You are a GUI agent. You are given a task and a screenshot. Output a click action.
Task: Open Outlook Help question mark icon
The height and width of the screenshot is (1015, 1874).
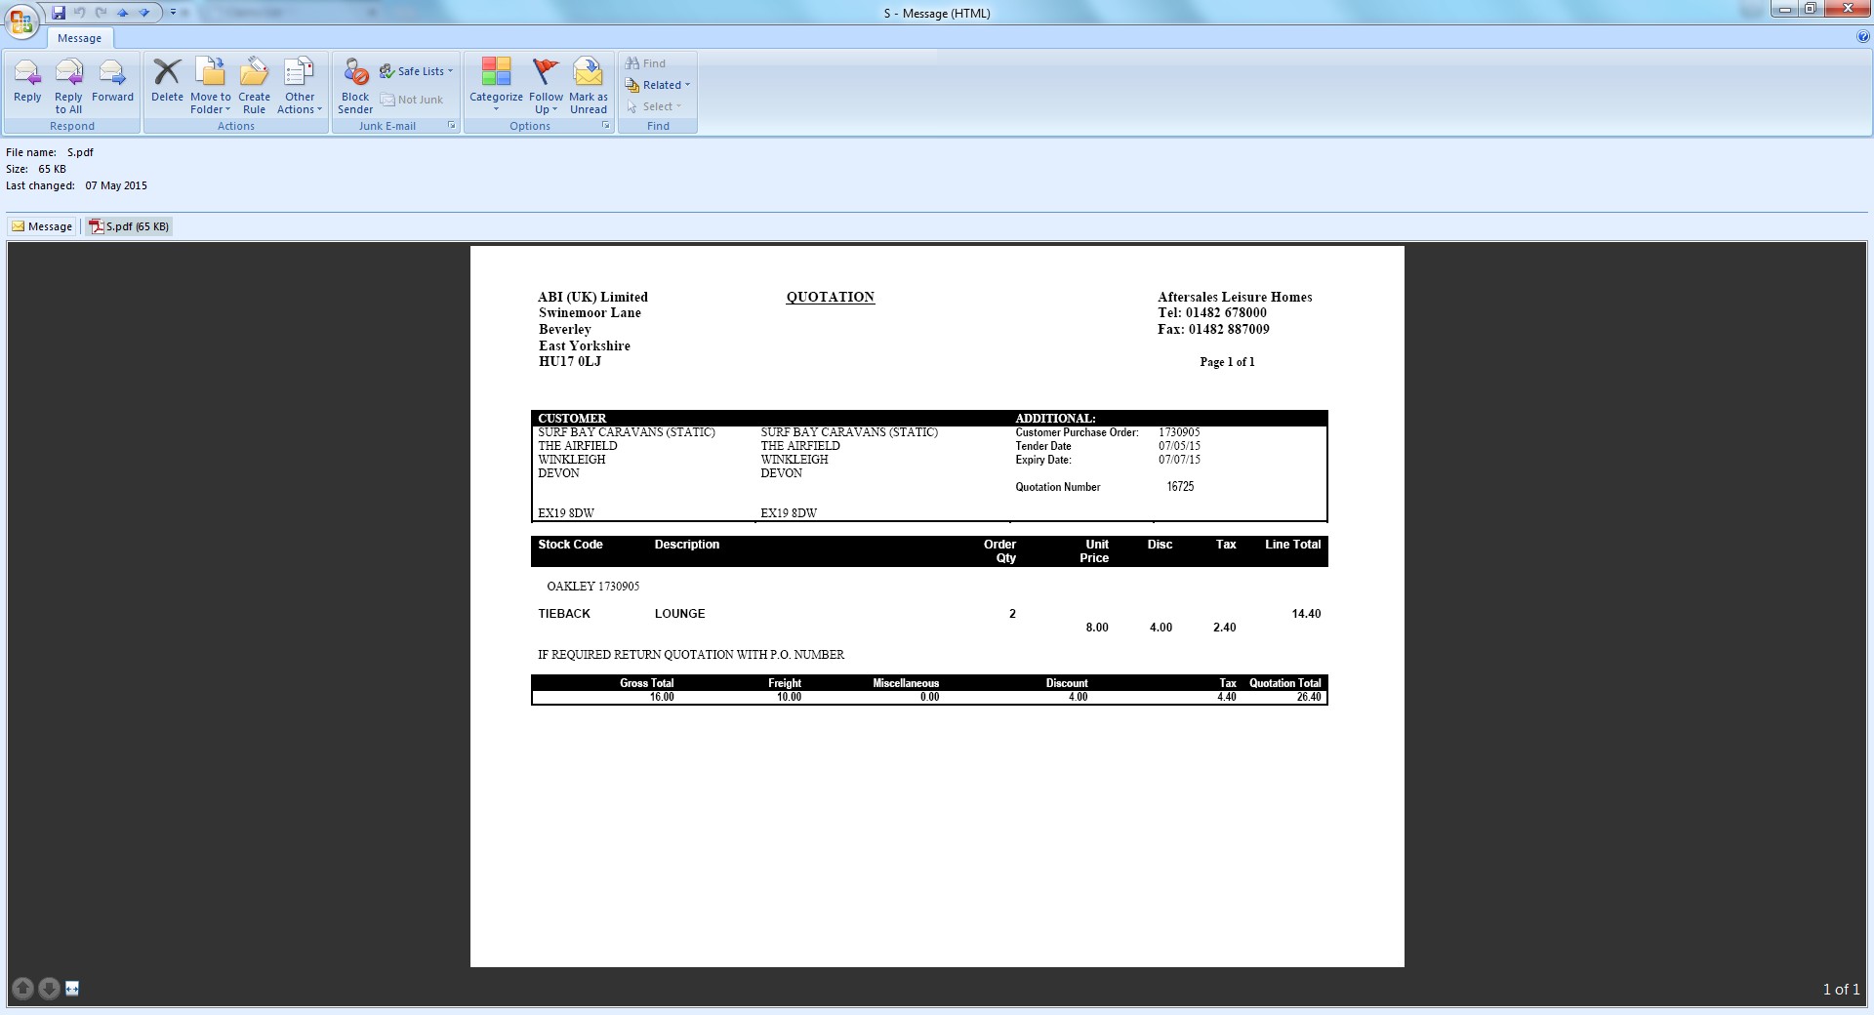point(1863,37)
